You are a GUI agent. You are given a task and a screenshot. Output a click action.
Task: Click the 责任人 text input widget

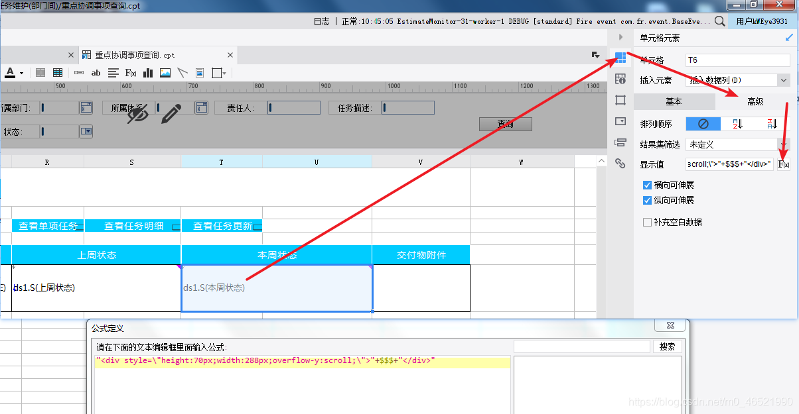point(294,107)
